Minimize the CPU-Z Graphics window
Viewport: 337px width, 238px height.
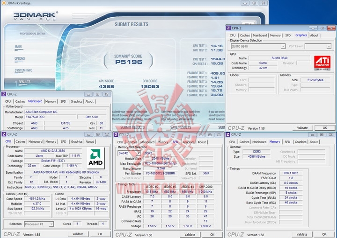tap(313, 28)
